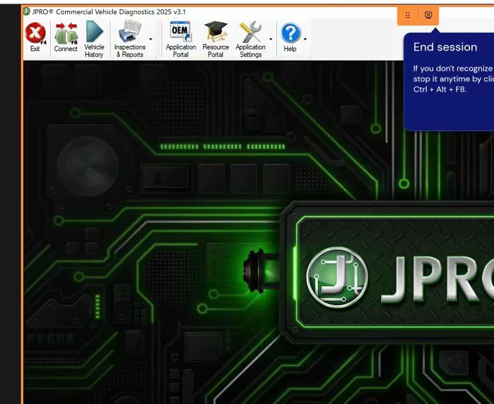Open Vehicle History from the toolbar
Screen dimensions: 494x404
coord(94,34)
